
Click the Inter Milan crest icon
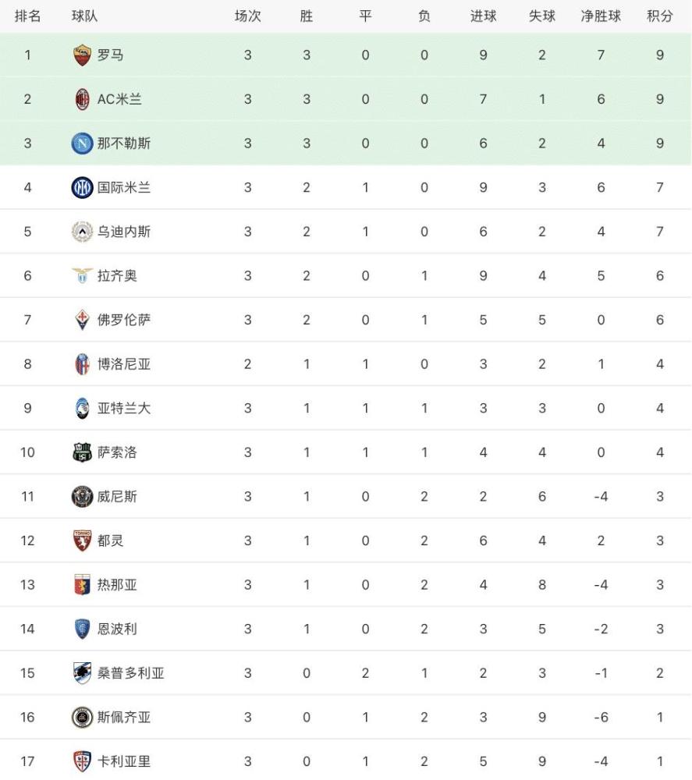pyautogui.click(x=82, y=187)
